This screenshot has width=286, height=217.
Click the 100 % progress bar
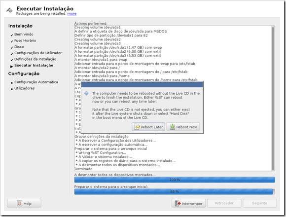(x=175, y=180)
